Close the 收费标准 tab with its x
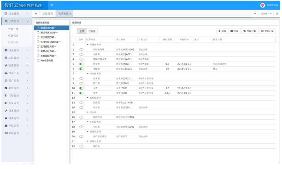 (70, 14)
